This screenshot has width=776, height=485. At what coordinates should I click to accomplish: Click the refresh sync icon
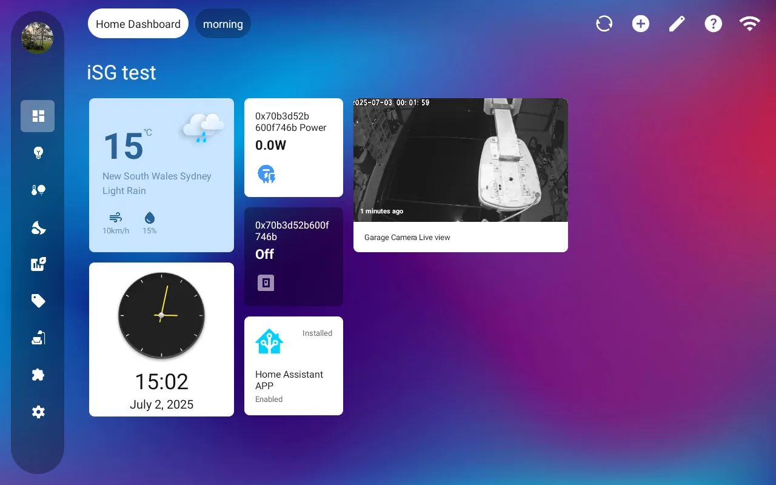point(604,24)
